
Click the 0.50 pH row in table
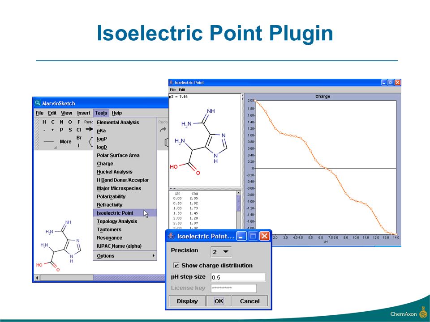coord(185,203)
